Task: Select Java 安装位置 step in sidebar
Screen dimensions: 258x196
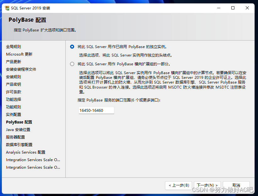Action: click(18, 130)
